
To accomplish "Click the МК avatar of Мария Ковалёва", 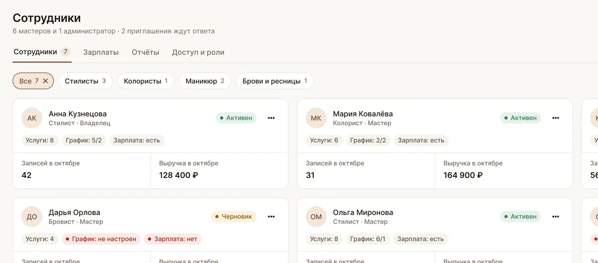I will (316, 118).
